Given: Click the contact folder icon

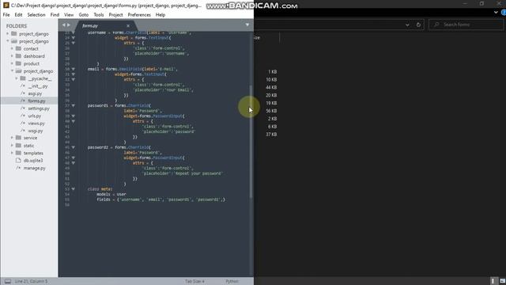Looking at the screenshot, I should pyautogui.click(x=18, y=48).
